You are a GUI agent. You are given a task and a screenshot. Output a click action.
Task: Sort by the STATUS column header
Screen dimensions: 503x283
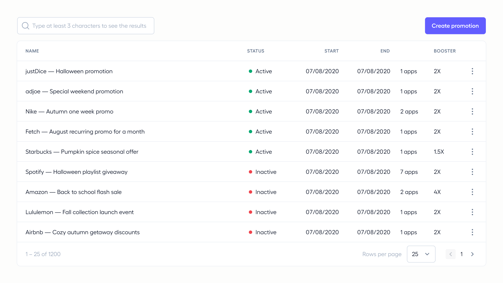coord(256,51)
